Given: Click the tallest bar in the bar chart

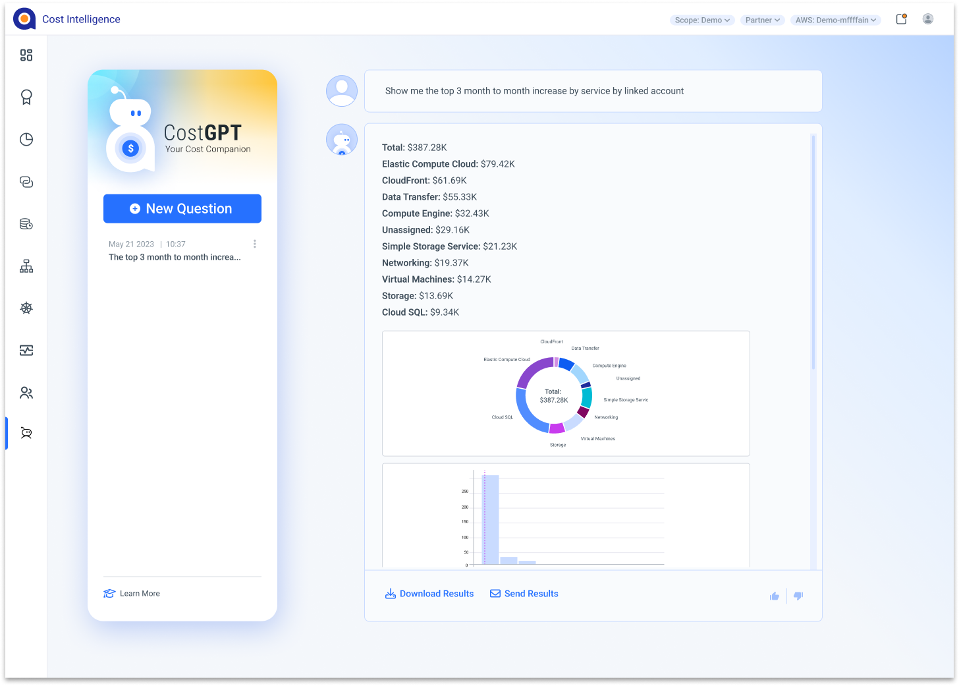Looking at the screenshot, I should [x=491, y=519].
